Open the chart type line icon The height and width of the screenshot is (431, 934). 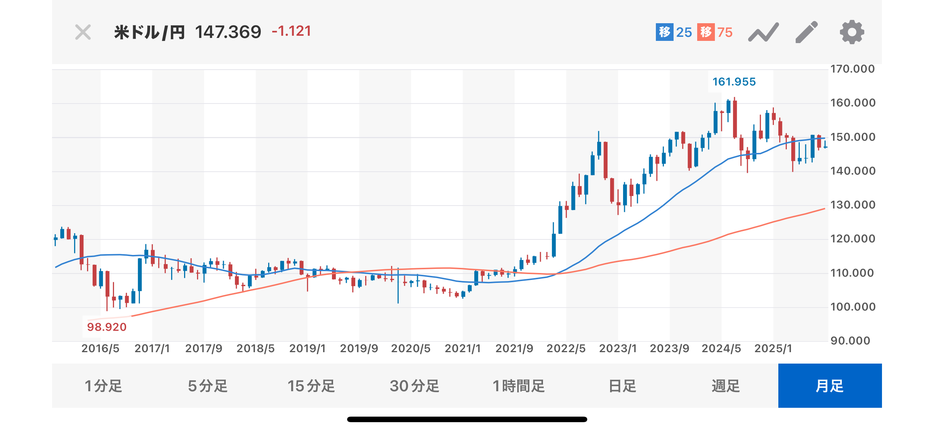(x=763, y=32)
